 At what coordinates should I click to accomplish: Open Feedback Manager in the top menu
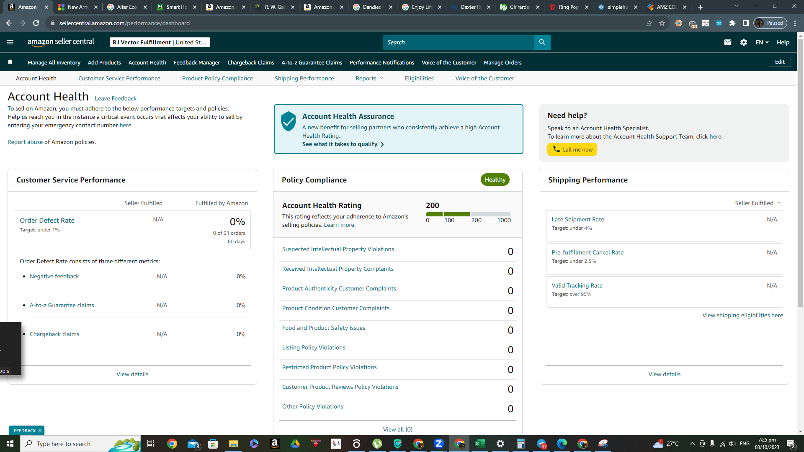[x=197, y=62]
